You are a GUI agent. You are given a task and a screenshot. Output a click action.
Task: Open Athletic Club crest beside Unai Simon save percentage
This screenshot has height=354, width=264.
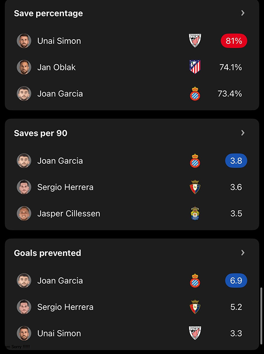pos(195,40)
